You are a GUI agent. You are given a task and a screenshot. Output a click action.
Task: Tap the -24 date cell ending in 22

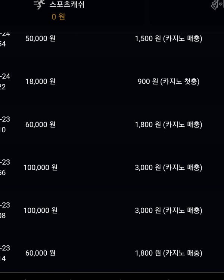[5, 81]
